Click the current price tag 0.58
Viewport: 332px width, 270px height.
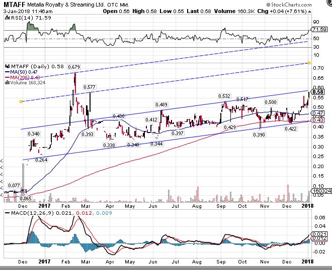pos(317,92)
